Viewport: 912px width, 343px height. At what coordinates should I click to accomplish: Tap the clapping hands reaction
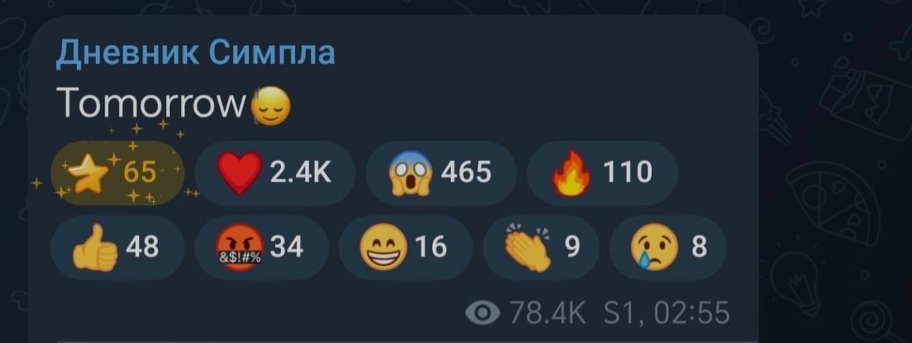[x=528, y=248]
